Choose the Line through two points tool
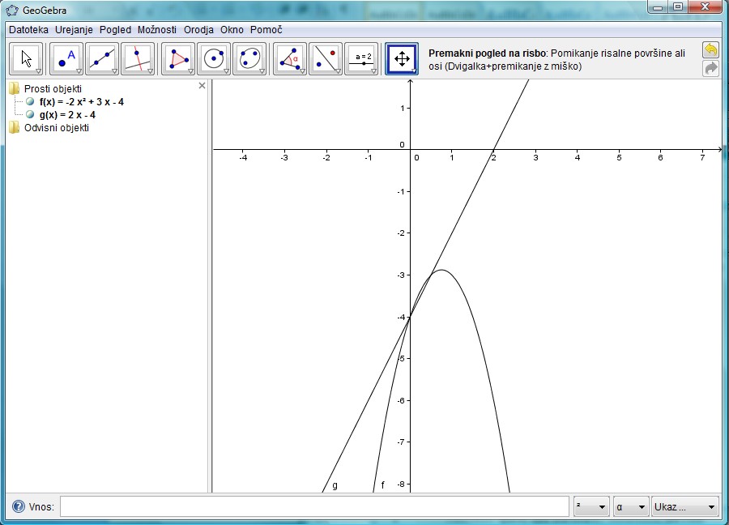Viewport: 729px width, 525px height. pyautogui.click(x=102, y=58)
